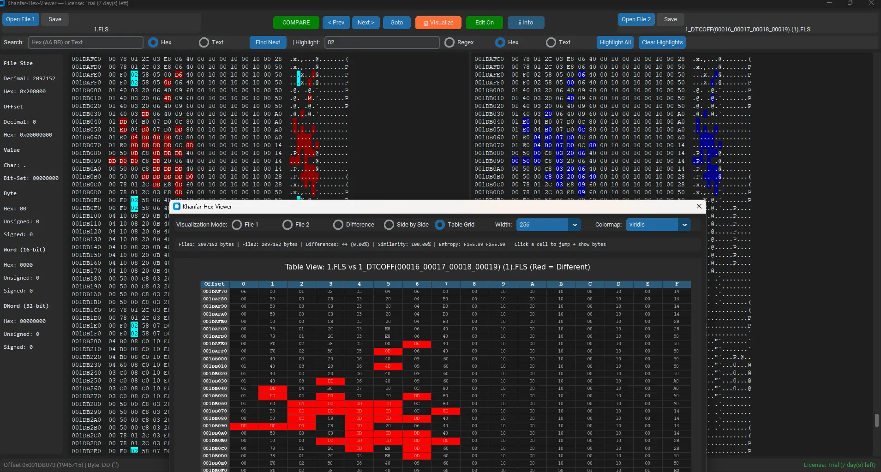Select Difference visualization mode

[x=337, y=225]
